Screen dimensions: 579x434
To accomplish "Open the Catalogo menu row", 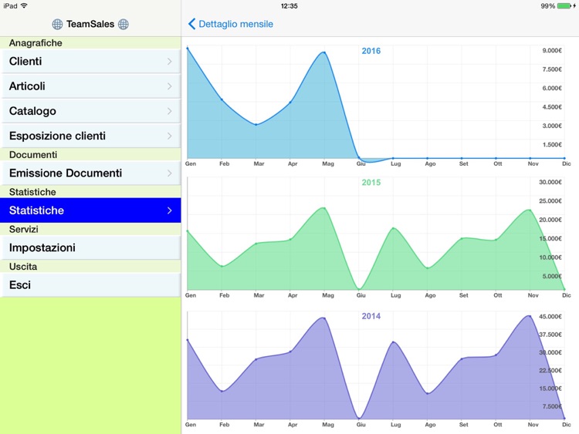I will tap(90, 111).
